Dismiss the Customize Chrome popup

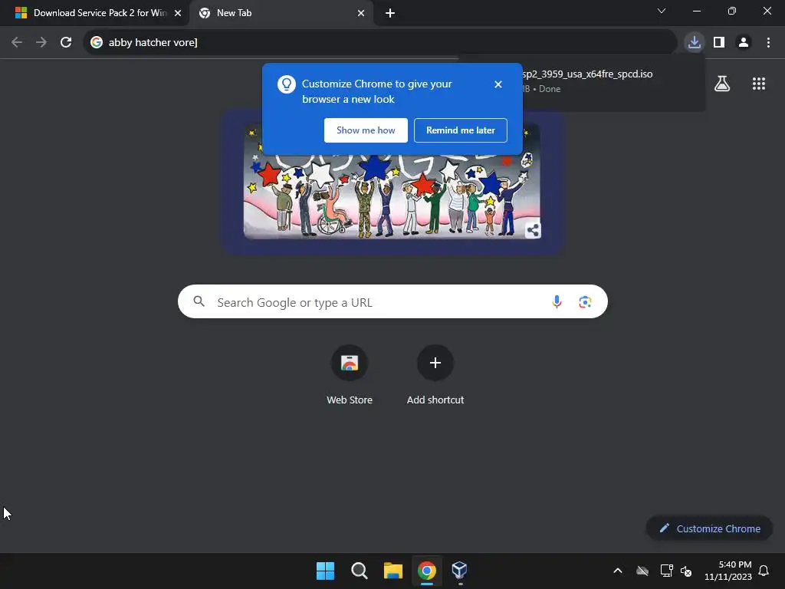click(x=498, y=84)
